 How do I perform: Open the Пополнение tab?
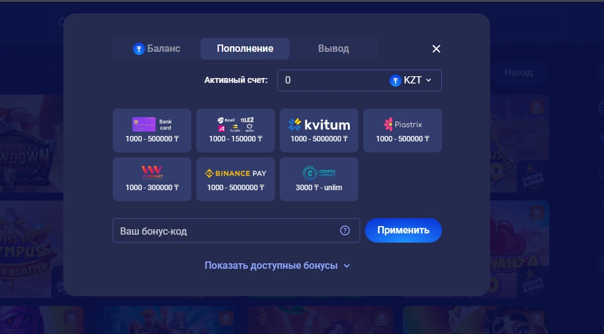click(245, 49)
